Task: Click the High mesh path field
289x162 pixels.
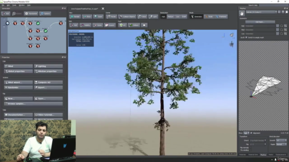Action: 260,26
